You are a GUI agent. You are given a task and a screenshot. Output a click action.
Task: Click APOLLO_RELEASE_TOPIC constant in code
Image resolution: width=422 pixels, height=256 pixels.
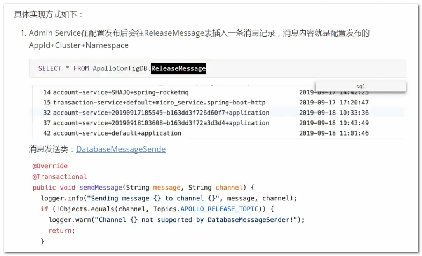(x=219, y=209)
